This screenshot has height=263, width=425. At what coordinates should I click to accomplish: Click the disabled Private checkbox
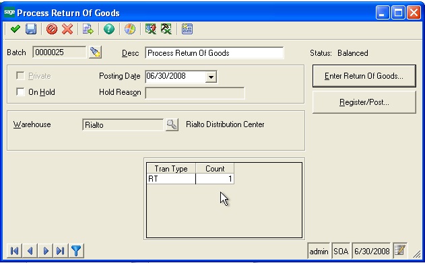coord(20,75)
